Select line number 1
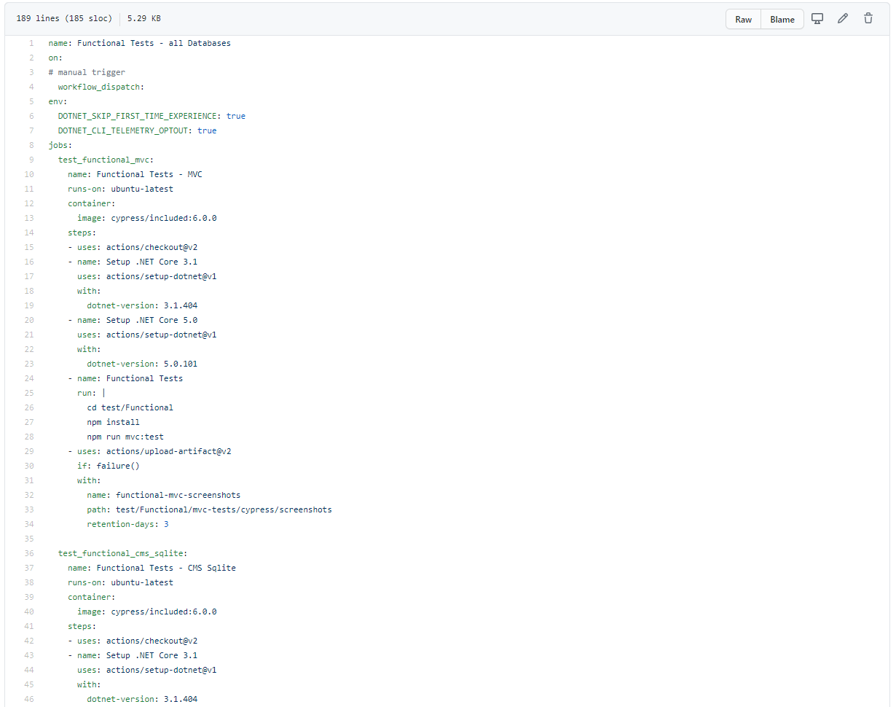 point(31,43)
